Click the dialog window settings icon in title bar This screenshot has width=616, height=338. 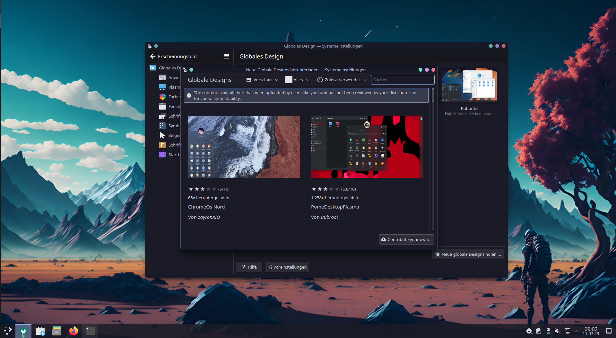(185, 70)
